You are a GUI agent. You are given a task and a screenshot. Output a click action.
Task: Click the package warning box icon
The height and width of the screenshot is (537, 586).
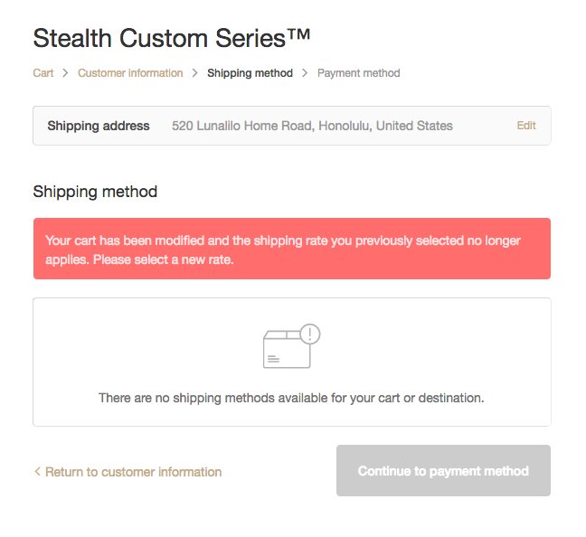[x=291, y=346]
